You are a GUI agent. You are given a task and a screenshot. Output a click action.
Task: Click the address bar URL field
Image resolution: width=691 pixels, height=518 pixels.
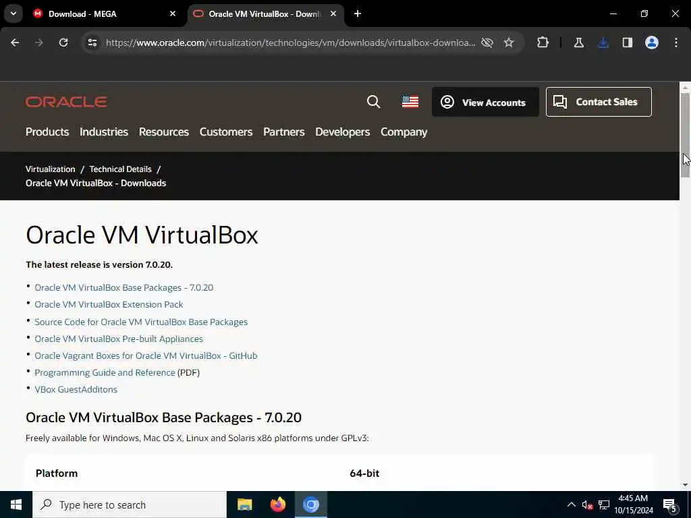pyautogui.click(x=290, y=42)
